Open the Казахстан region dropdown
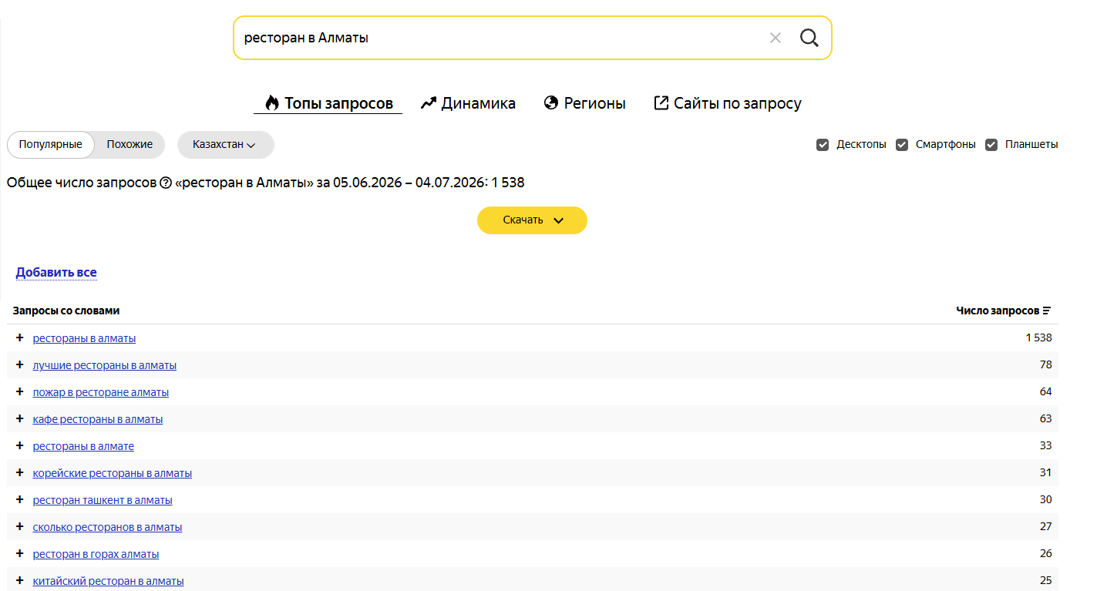Screen dimensions: 1107x591 tap(225, 145)
